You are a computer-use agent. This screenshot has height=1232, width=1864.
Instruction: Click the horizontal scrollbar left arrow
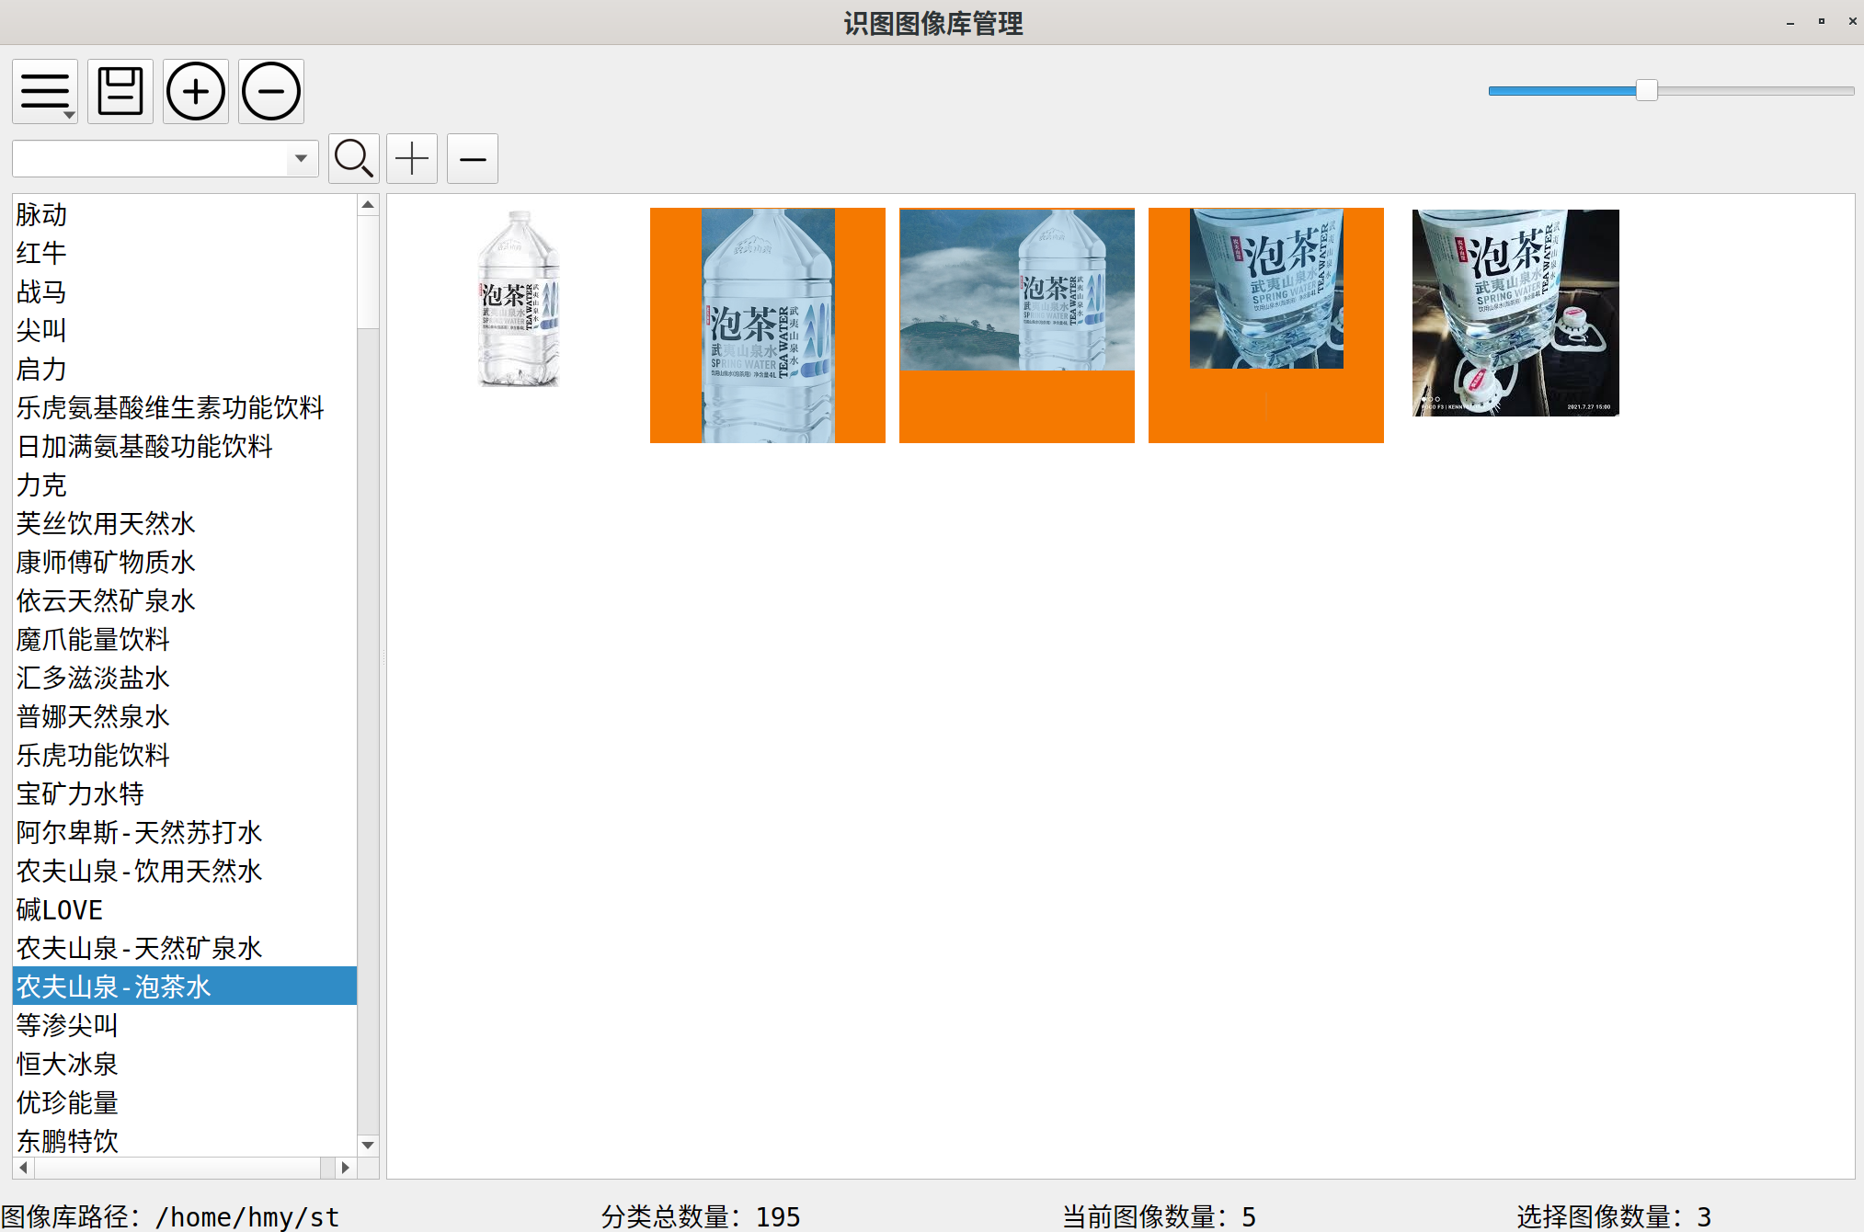[23, 1168]
